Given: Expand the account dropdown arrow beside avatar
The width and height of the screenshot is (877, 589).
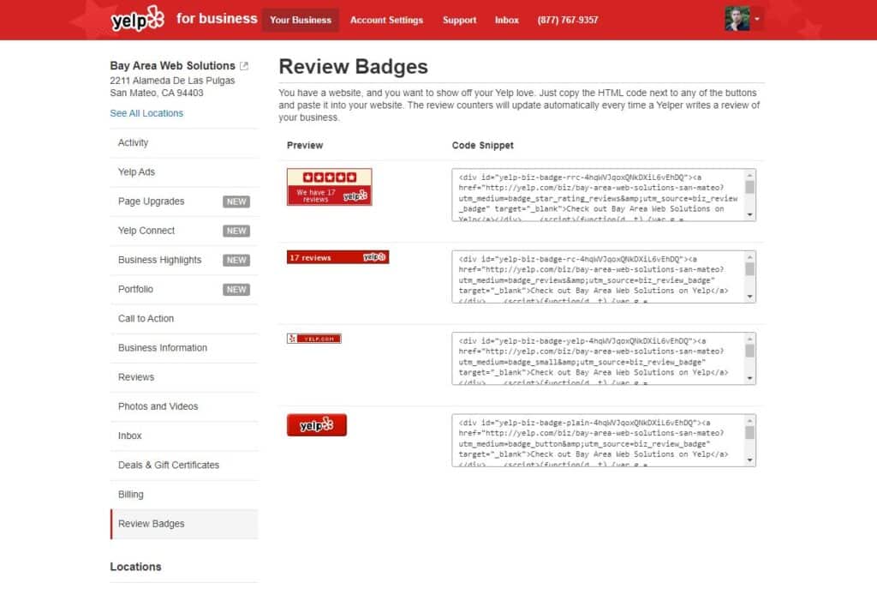Looking at the screenshot, I should (x=757, y=19).
